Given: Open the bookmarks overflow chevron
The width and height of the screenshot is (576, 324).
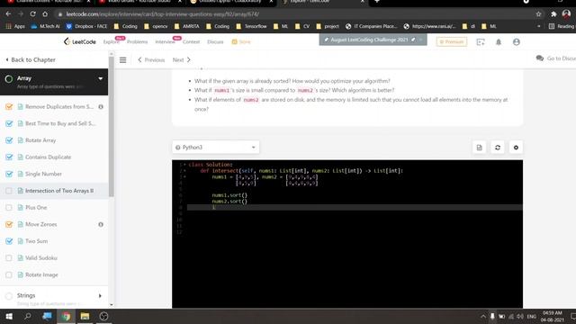Looking at the screenshot, I should pos(538,26).
